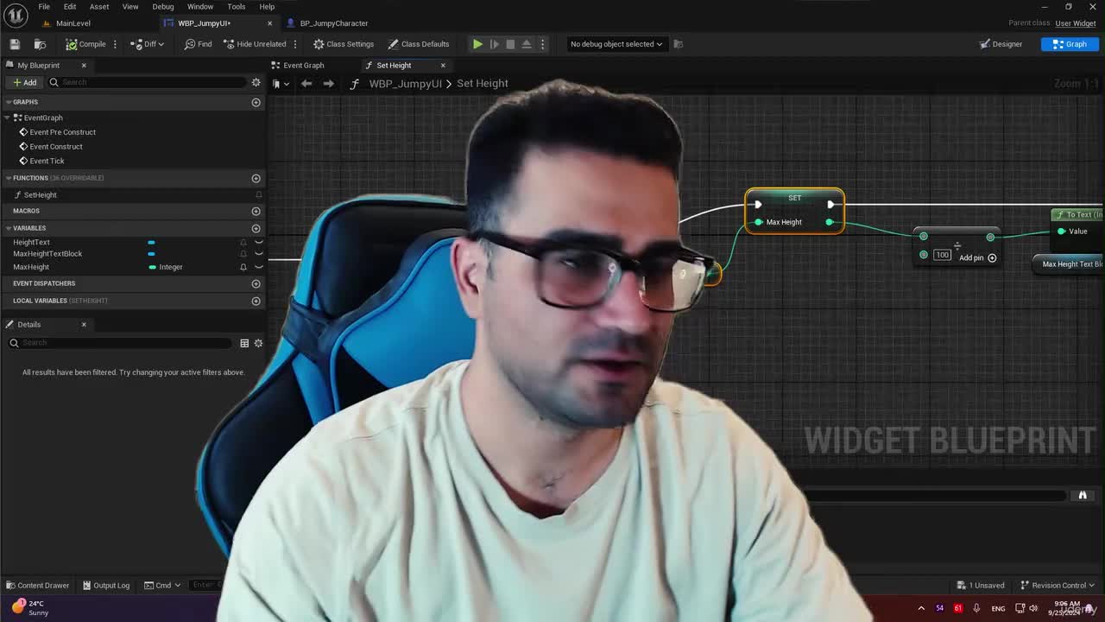Click the Eject play icon
This screenshot has width=1105, height=622.
coord(527,44)
